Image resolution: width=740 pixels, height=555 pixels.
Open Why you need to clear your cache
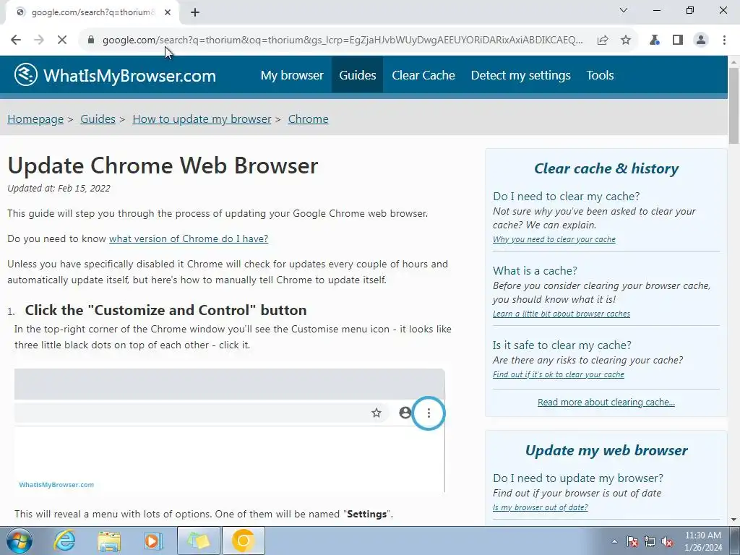tap(554, 239)
